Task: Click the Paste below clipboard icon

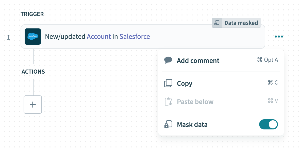Action: coord(168,102)
